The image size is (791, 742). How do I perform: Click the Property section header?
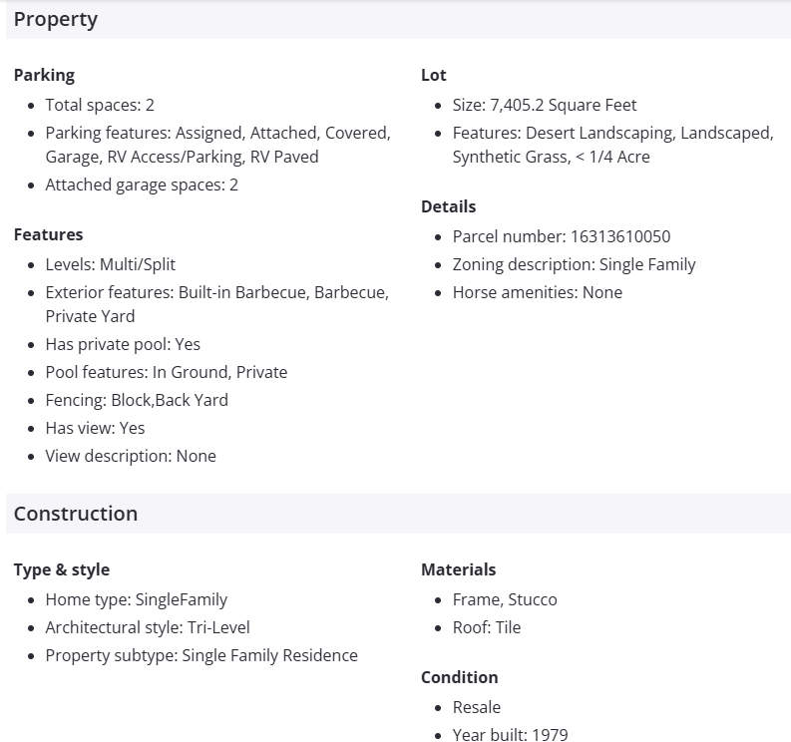56,19
